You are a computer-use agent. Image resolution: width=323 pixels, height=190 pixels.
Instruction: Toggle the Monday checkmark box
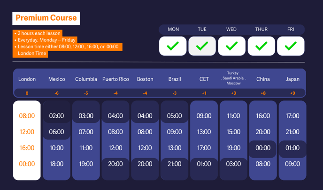[173, 46]
